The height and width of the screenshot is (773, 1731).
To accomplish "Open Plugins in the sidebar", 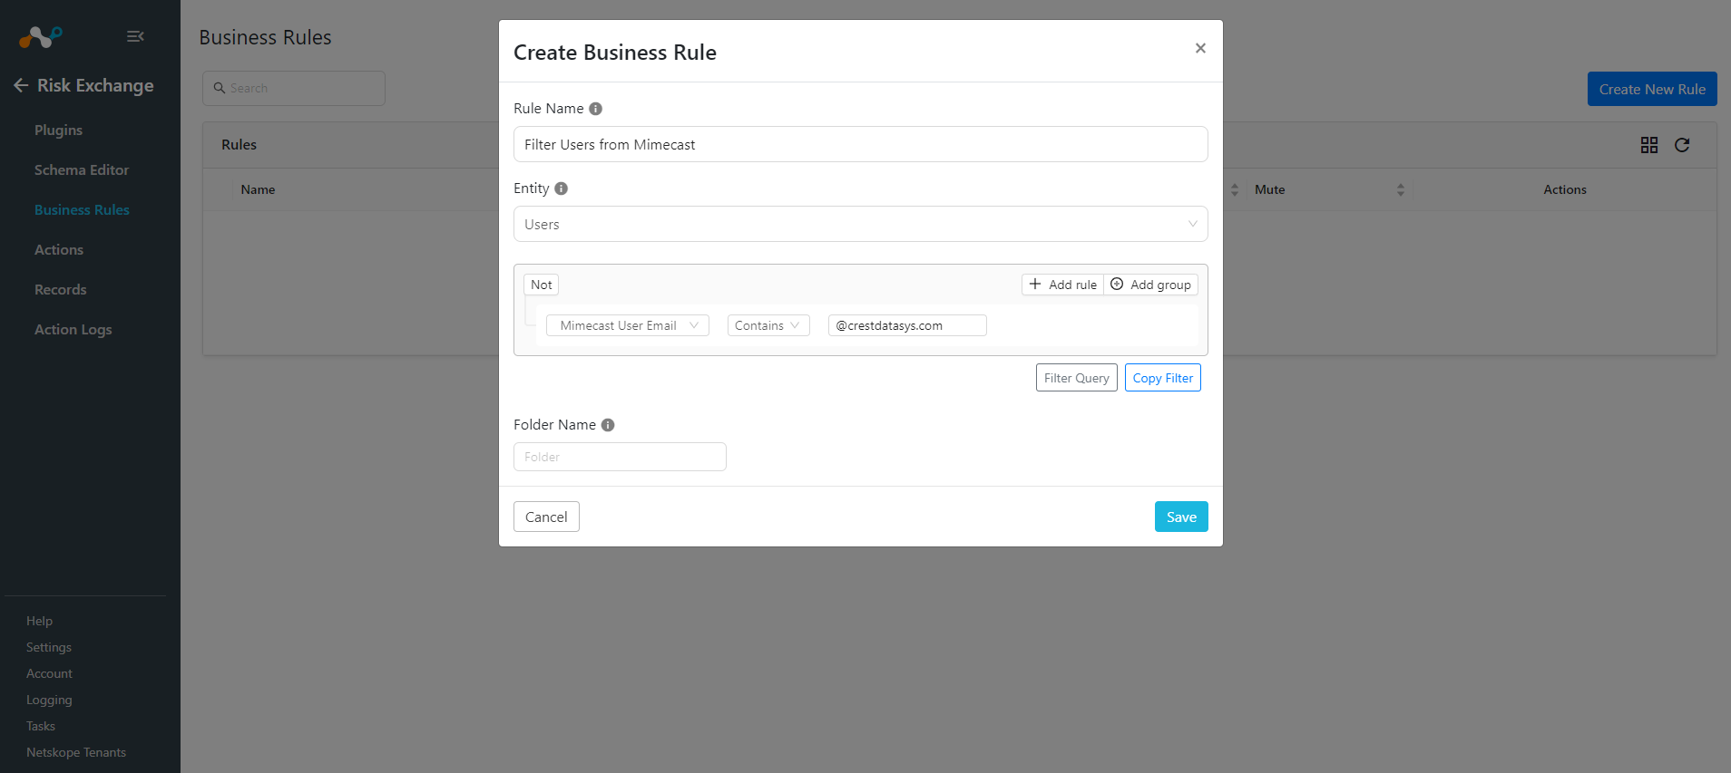I will coord(58,130).
